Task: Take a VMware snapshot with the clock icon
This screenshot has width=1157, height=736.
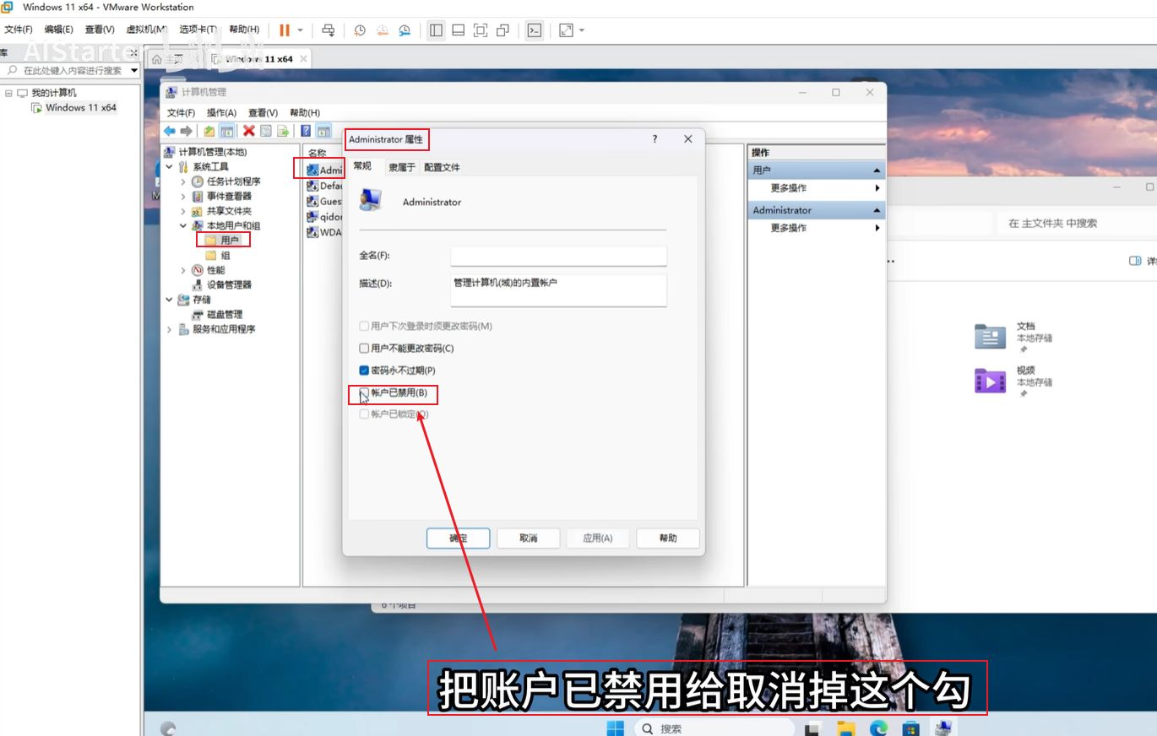Action: (x=360, y=30)
